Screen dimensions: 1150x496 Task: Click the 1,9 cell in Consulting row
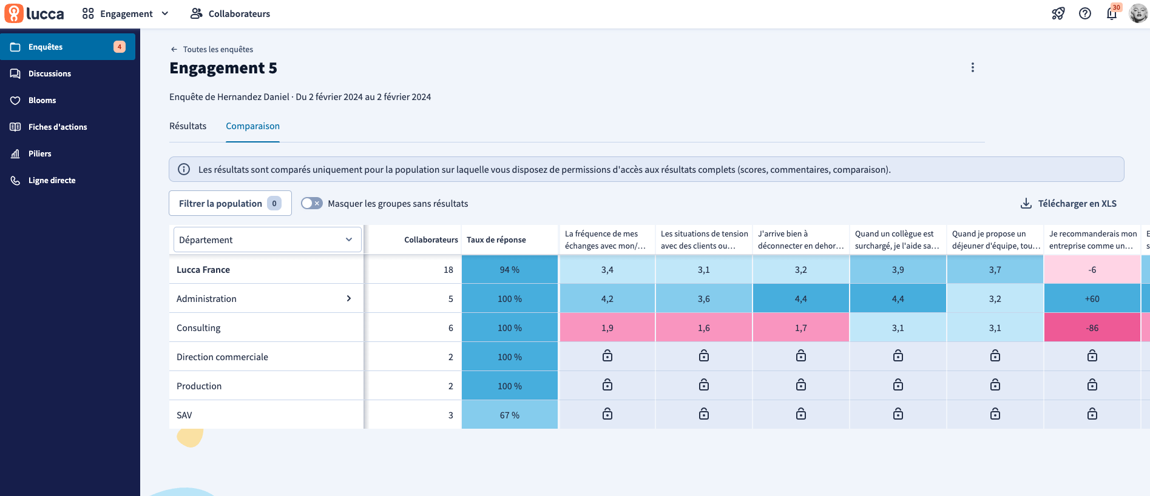click(607, 327)
